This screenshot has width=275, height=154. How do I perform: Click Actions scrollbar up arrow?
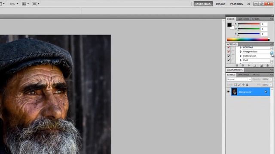[272, 48]
